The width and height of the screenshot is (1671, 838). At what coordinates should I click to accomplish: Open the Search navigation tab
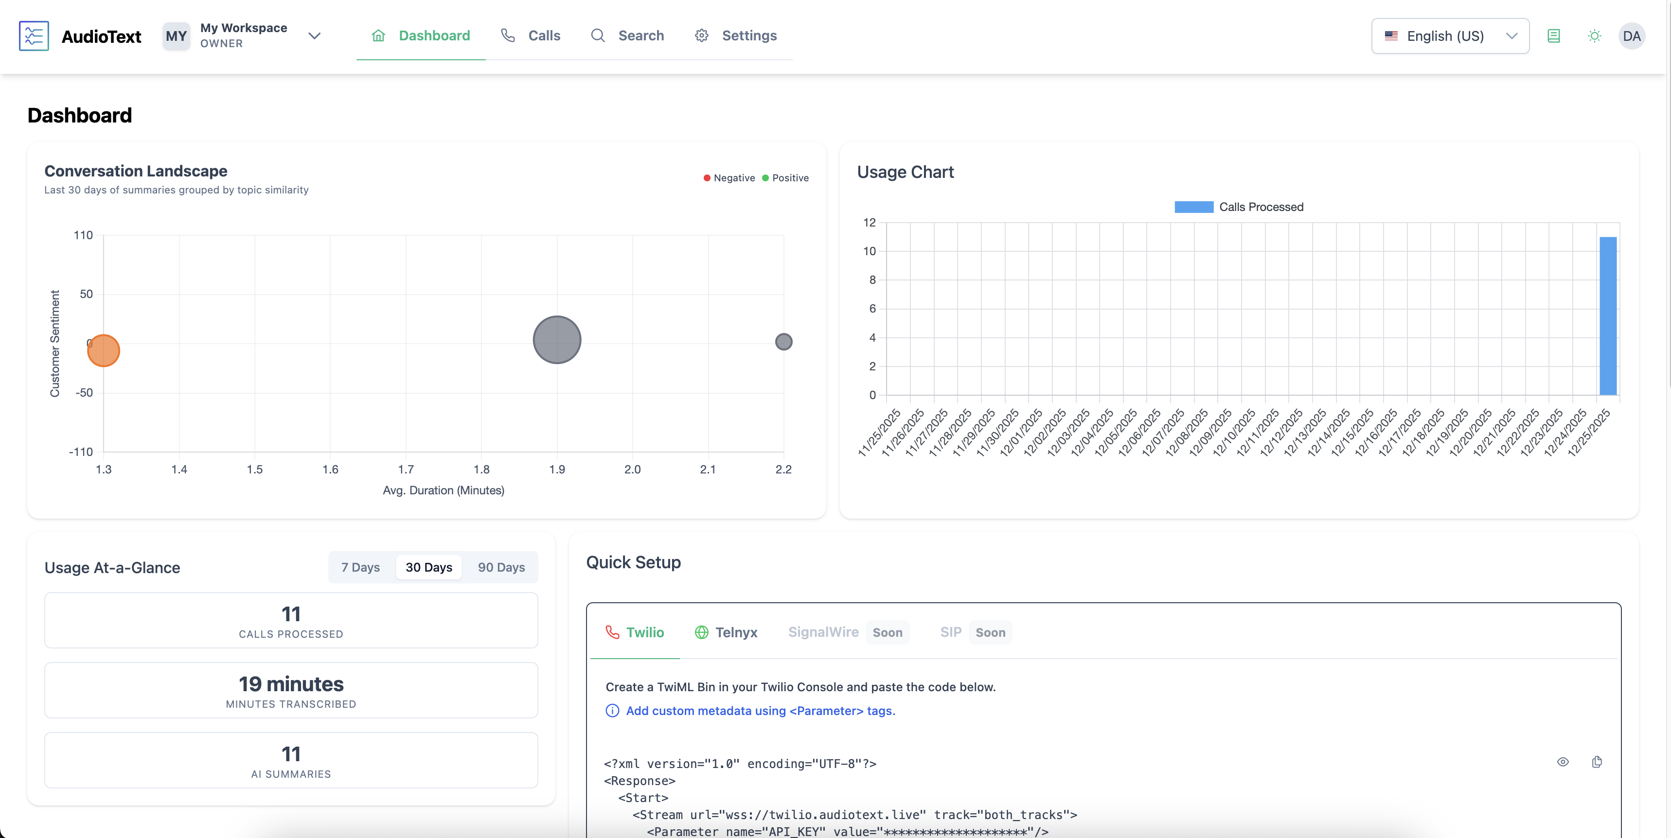coord(627,35)
